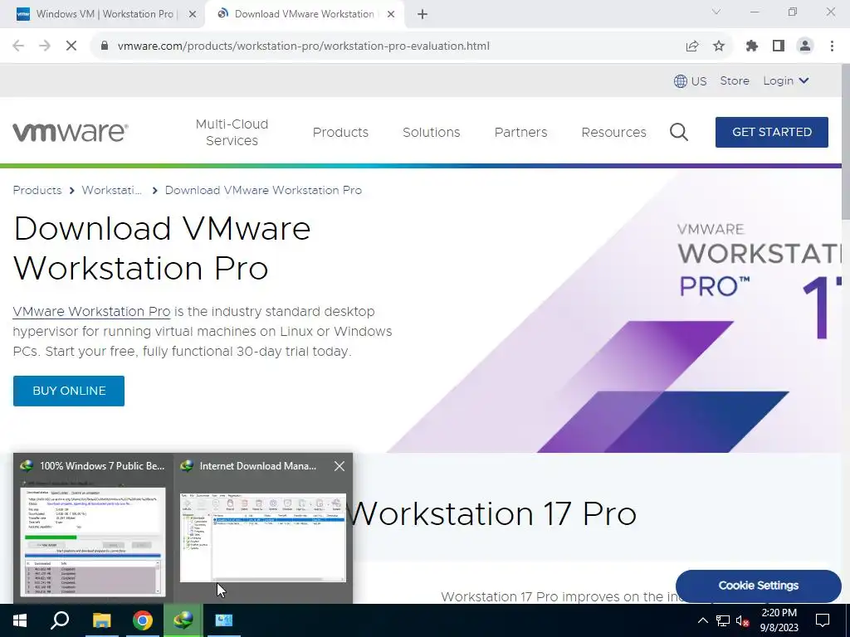This screenshot has height=637, width=850.
Task: Go back to the previous page
Action: [x=18, y=46]
